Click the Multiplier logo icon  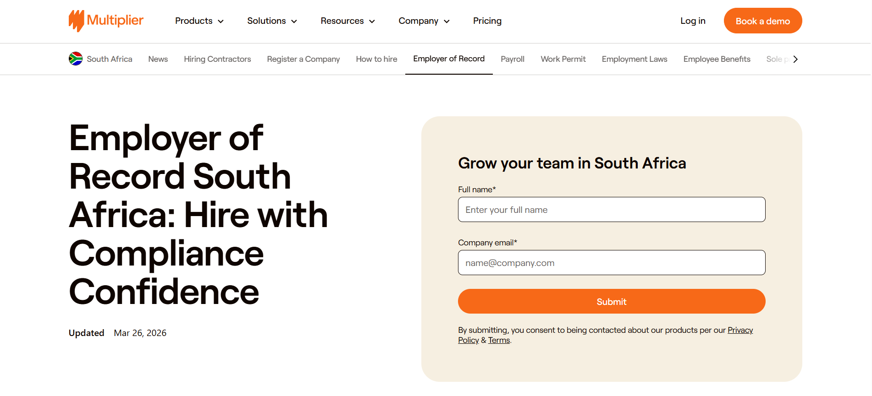pyautogui.click(x=77, y=21)
